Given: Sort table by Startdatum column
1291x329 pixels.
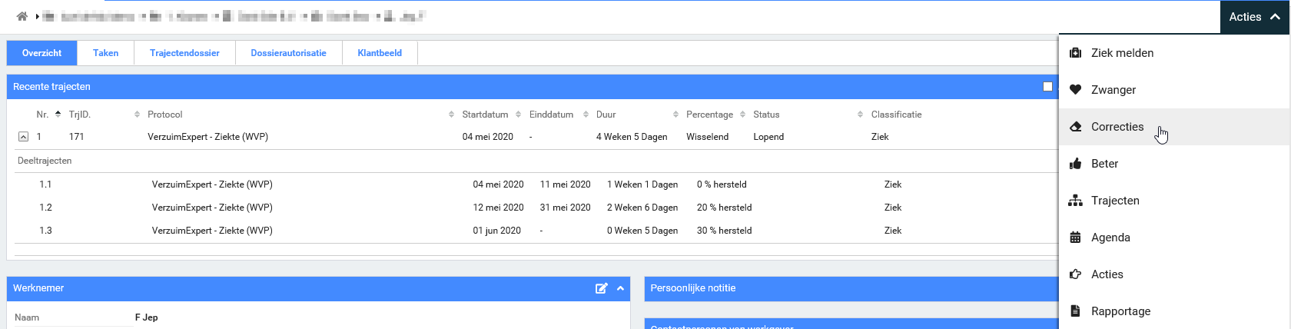Looking at the screenshot, I should pos(485,115).
